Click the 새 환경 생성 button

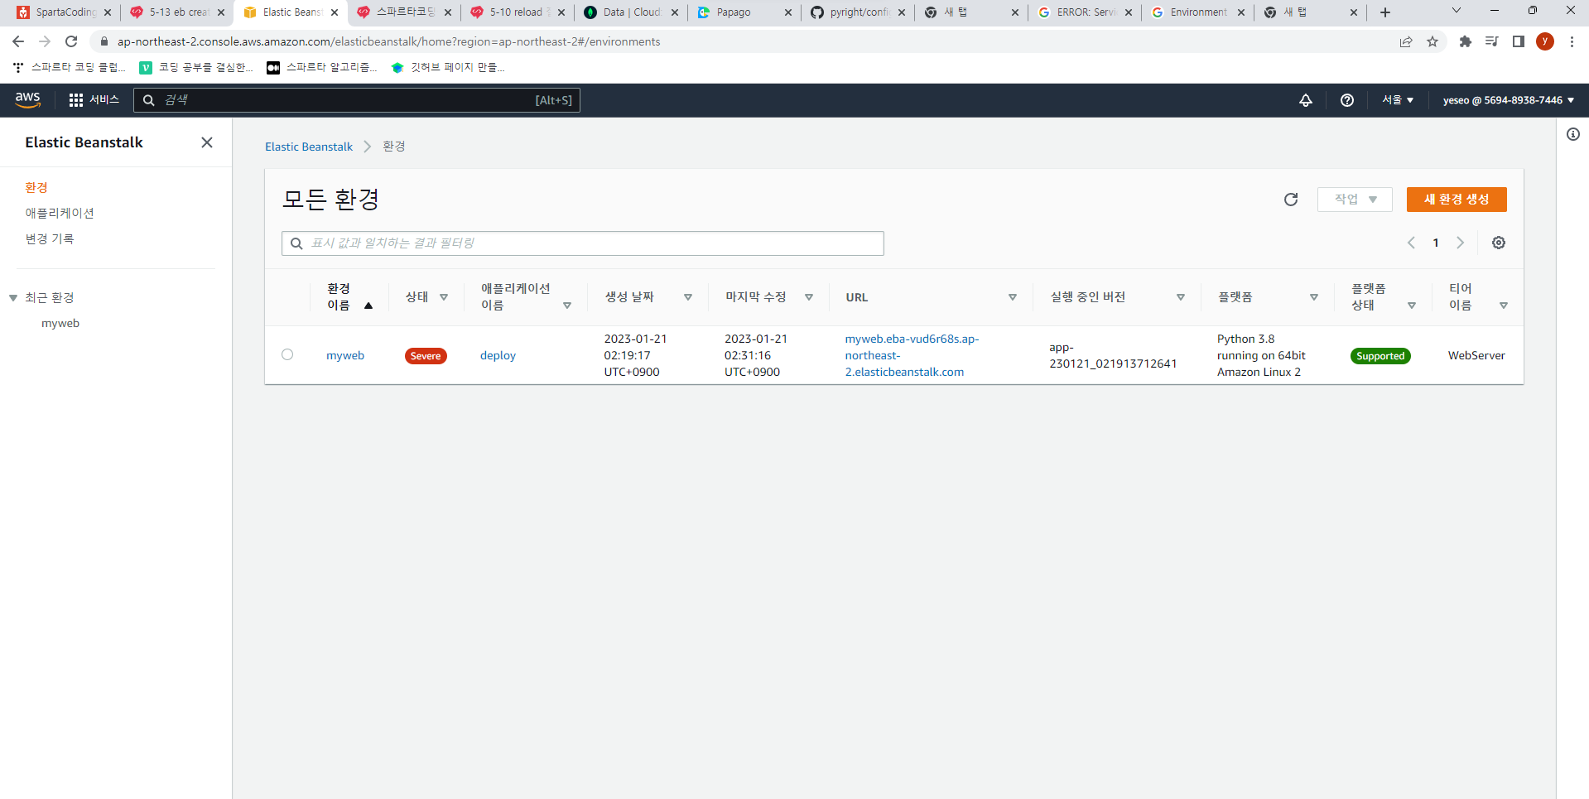pos(1457,200)
